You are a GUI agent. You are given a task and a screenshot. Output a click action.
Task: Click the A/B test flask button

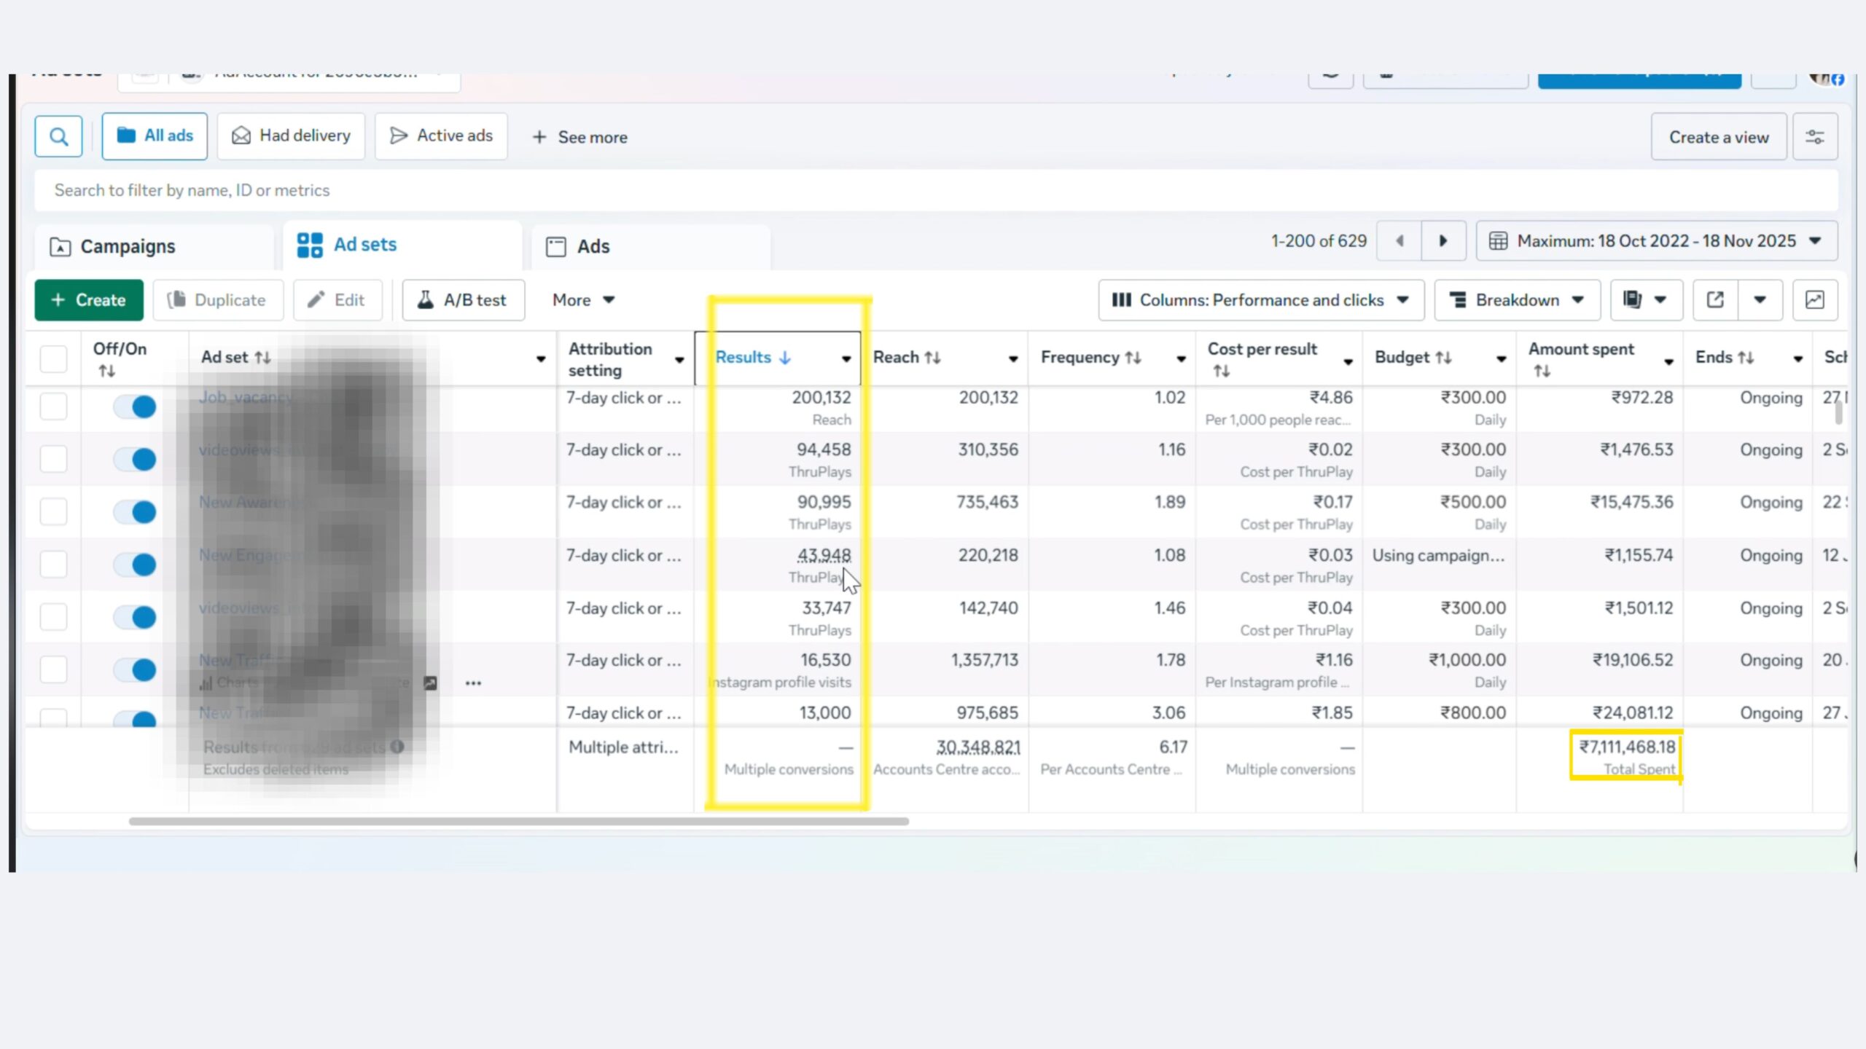[463, 300]
